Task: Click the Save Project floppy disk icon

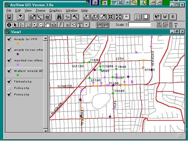Action: point(9,17)
